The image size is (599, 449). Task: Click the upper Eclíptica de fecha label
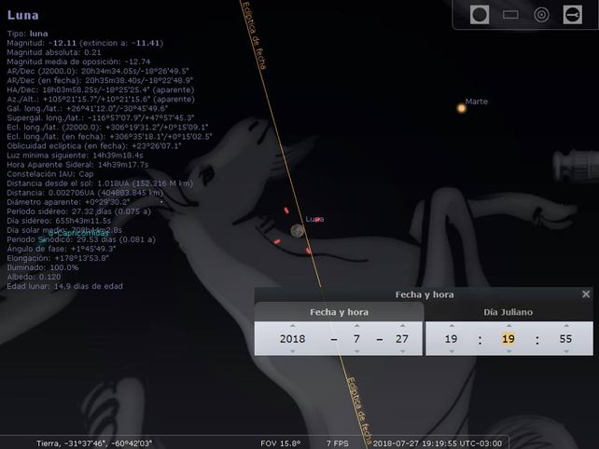254,35
